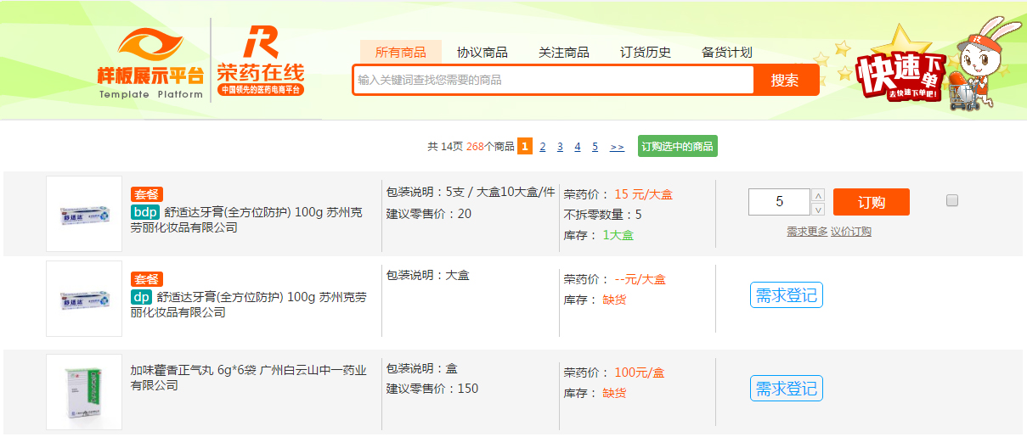The width and height of the screenshot is (1027, 437).
Task: Click the 议价订购 link
Action: tap(850, 232)
